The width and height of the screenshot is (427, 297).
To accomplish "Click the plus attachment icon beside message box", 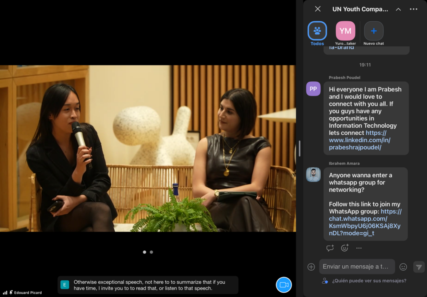I will 311,267.
